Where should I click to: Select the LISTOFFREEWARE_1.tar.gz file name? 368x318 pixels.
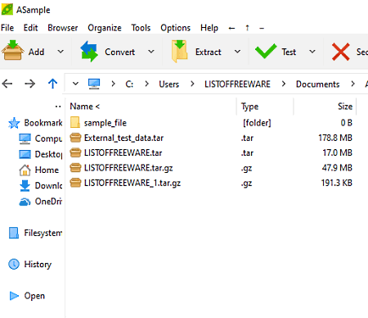tap(132, 183)
